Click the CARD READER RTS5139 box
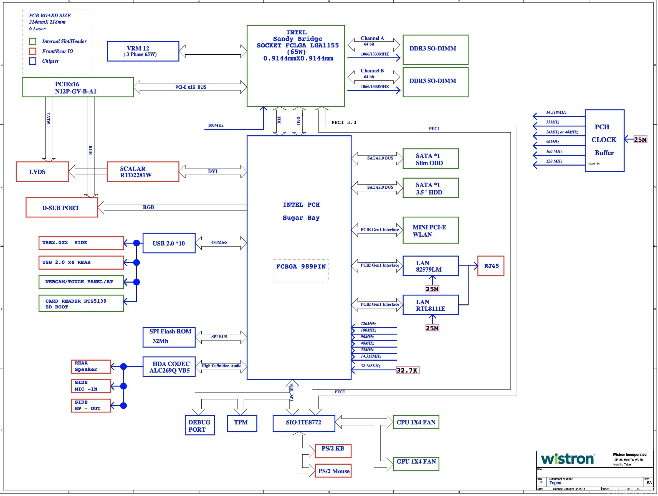Image resolution: width=658 pixels, height=496 pixels. click(81, 303)
